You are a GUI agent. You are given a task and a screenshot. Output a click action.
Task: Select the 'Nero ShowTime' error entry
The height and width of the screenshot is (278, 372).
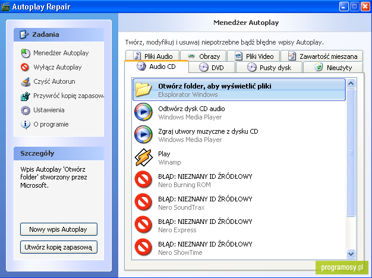coord(239,248)
